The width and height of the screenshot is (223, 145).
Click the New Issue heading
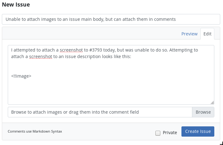16,5
